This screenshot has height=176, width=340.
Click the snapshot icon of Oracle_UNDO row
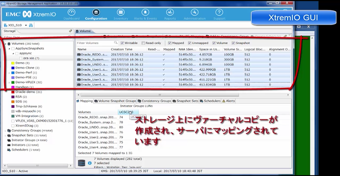79,65
